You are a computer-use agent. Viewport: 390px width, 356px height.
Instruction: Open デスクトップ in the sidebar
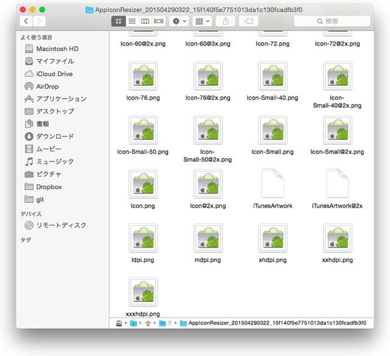click(49, 111)
